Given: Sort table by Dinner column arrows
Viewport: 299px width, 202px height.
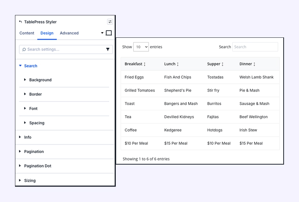Looking at the screenshot, I should coord(254,64).
